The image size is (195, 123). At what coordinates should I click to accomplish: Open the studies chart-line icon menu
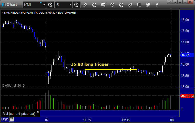[94, 5]
